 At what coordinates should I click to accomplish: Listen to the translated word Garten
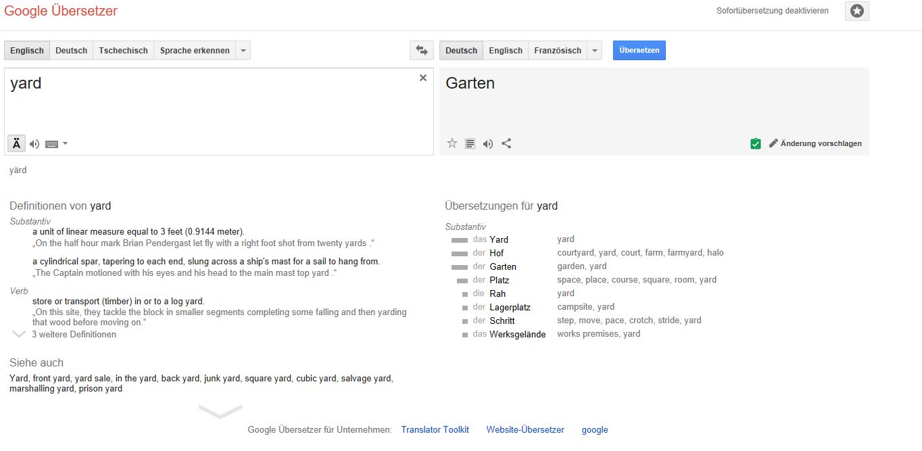coord(488,143)
